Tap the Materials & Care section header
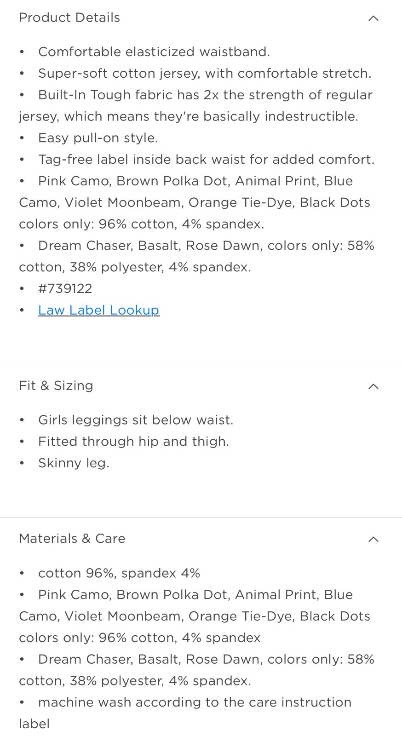The image size is (402, 736). [x=201, y=538]
